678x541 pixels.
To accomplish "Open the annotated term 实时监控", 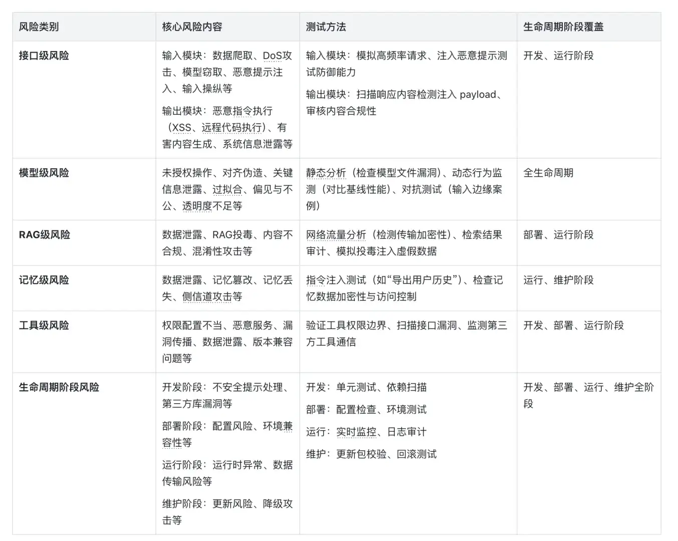I will tap(357, 431).
